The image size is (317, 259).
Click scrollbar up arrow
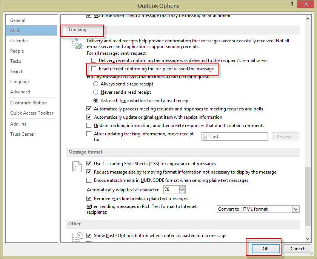(308, 19)
